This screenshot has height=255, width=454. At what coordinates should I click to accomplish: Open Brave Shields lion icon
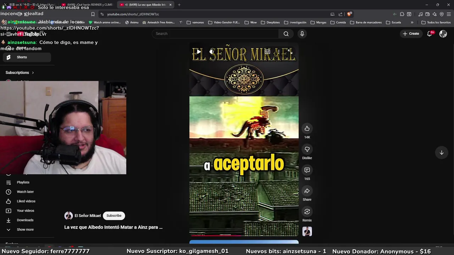click(349, 14)
